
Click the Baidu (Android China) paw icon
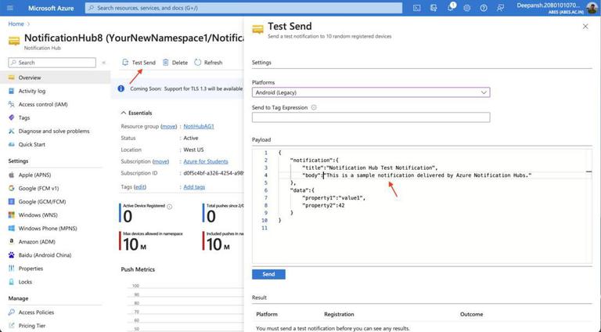tap(12, 255)
